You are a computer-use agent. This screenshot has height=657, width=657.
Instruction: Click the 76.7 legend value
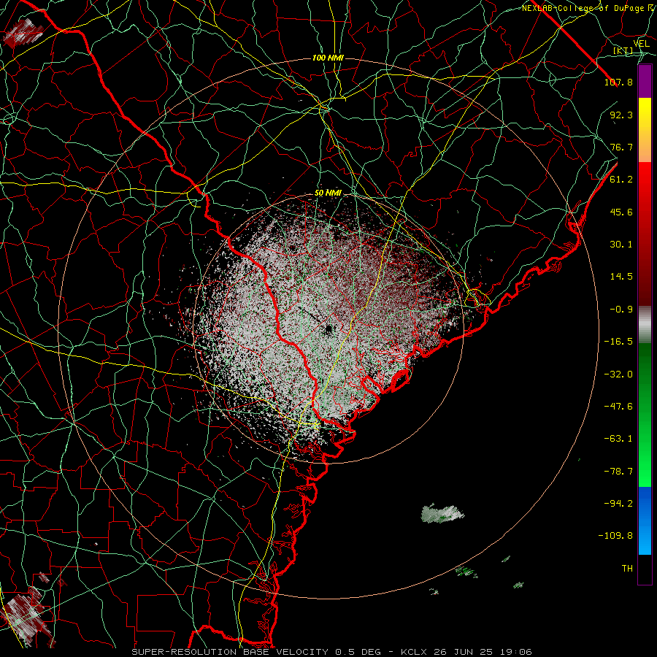tap(621, 147)
